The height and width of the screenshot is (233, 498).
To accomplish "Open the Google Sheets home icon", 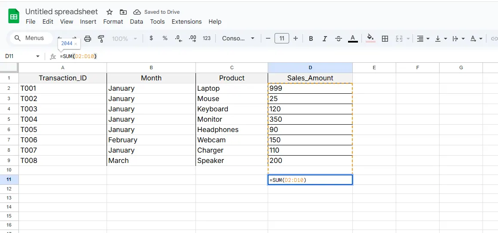I will pyautogui.click(x=14, y=17).
